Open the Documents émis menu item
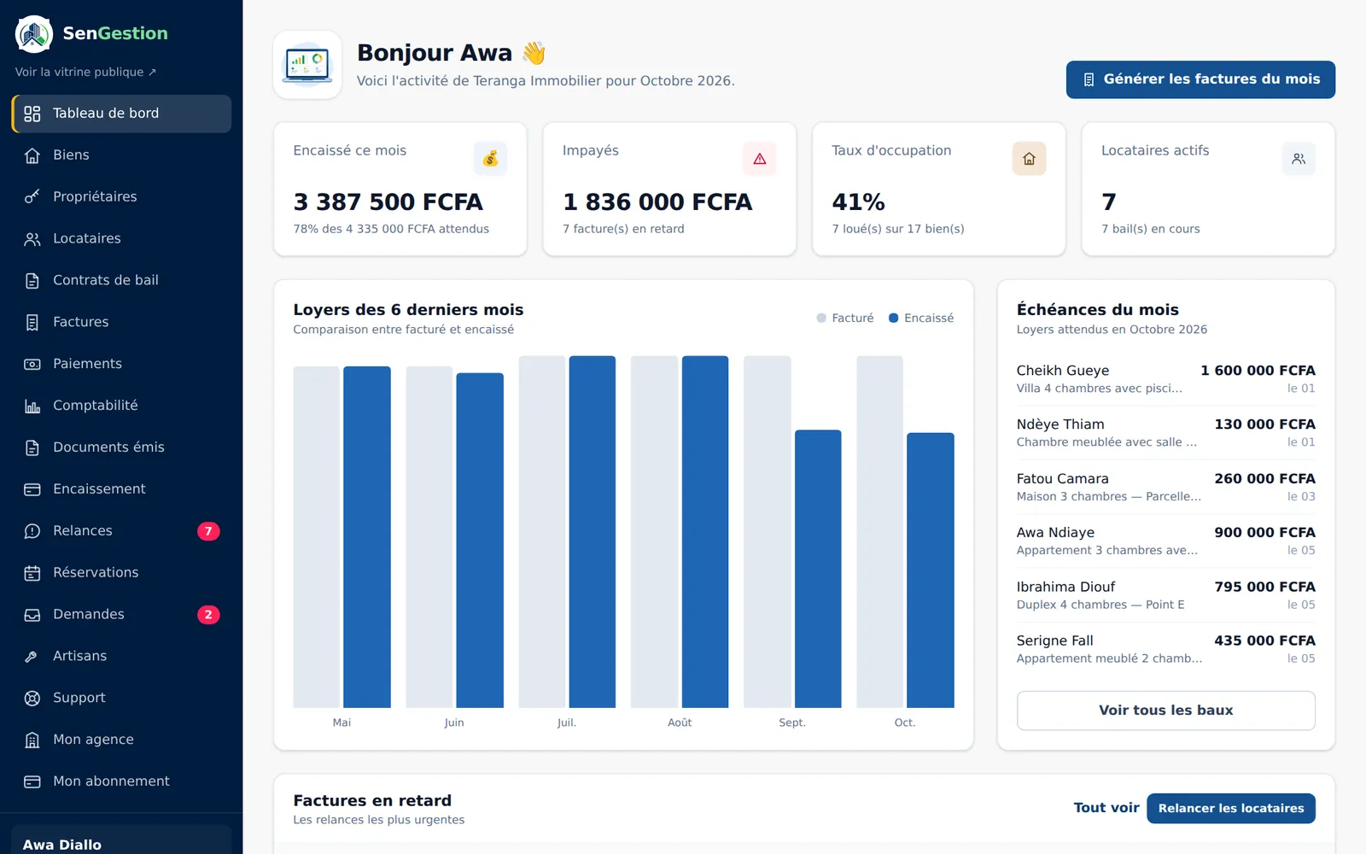Screen dimensions: 1366x854 pyautogui.click(x=121, y=447)
